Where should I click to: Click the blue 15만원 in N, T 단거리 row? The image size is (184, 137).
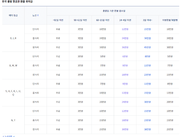click(147, 111)
